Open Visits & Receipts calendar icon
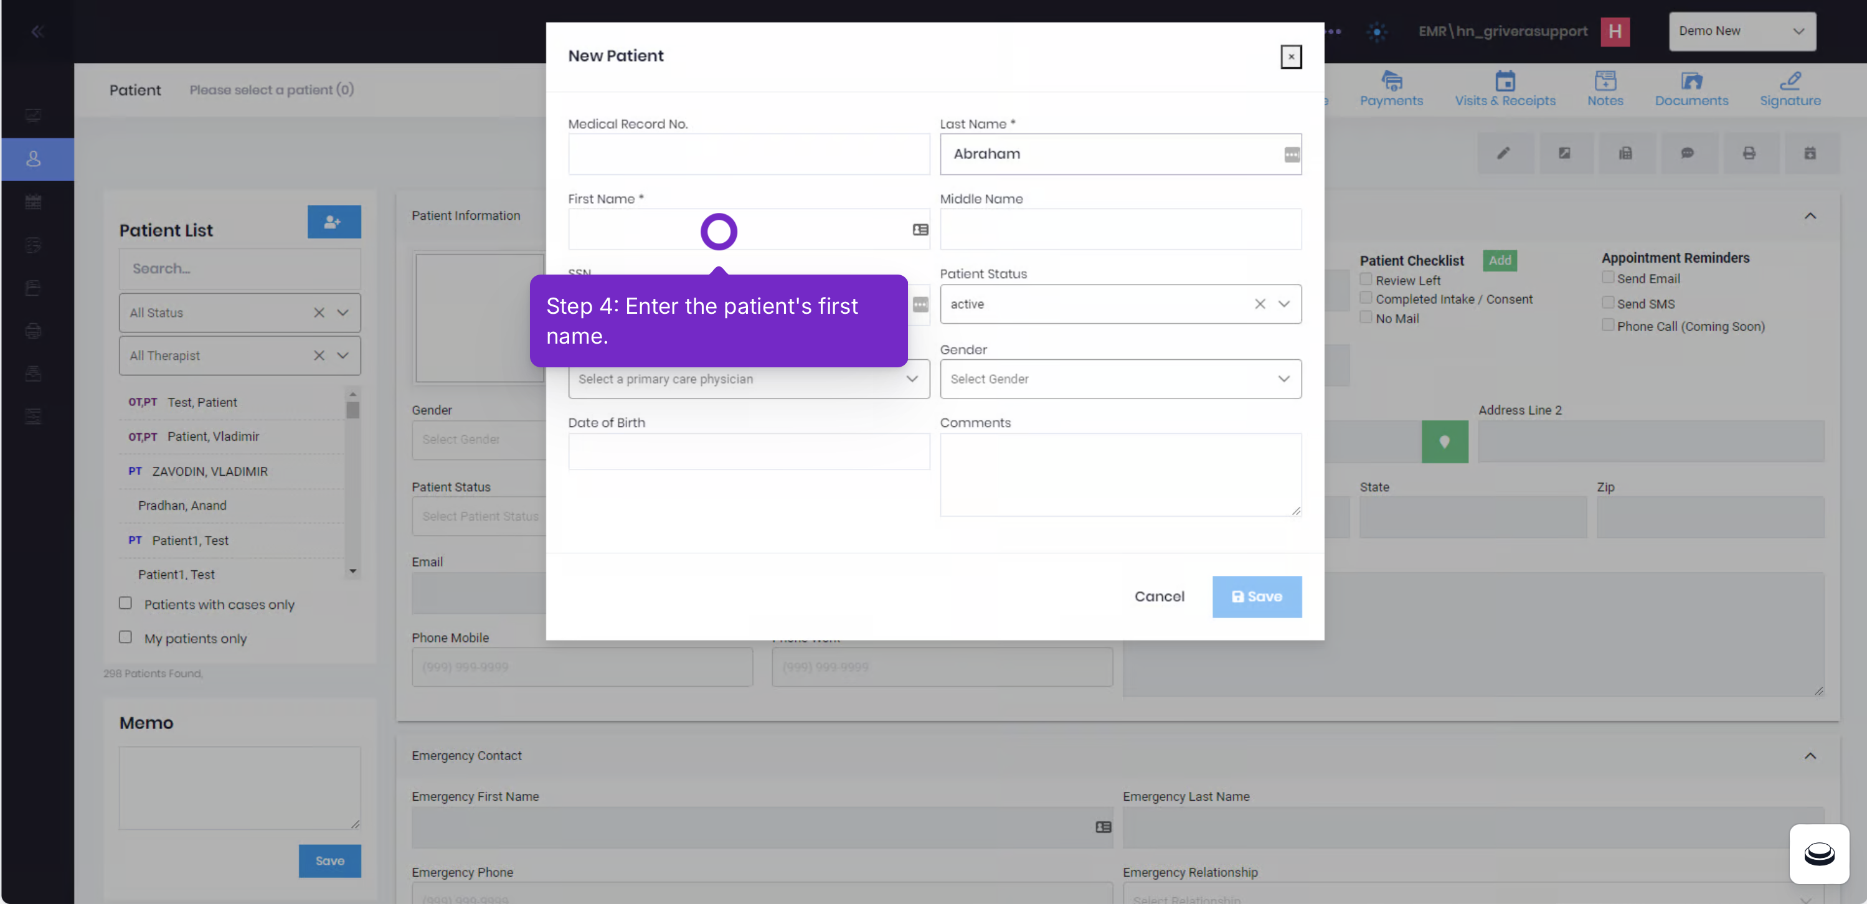This screenshot has height=904, width=1867. point(1505,80)
